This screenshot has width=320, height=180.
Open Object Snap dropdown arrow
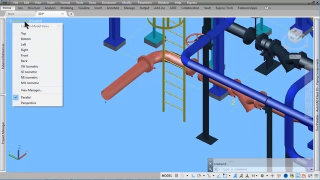coord(229,175)
